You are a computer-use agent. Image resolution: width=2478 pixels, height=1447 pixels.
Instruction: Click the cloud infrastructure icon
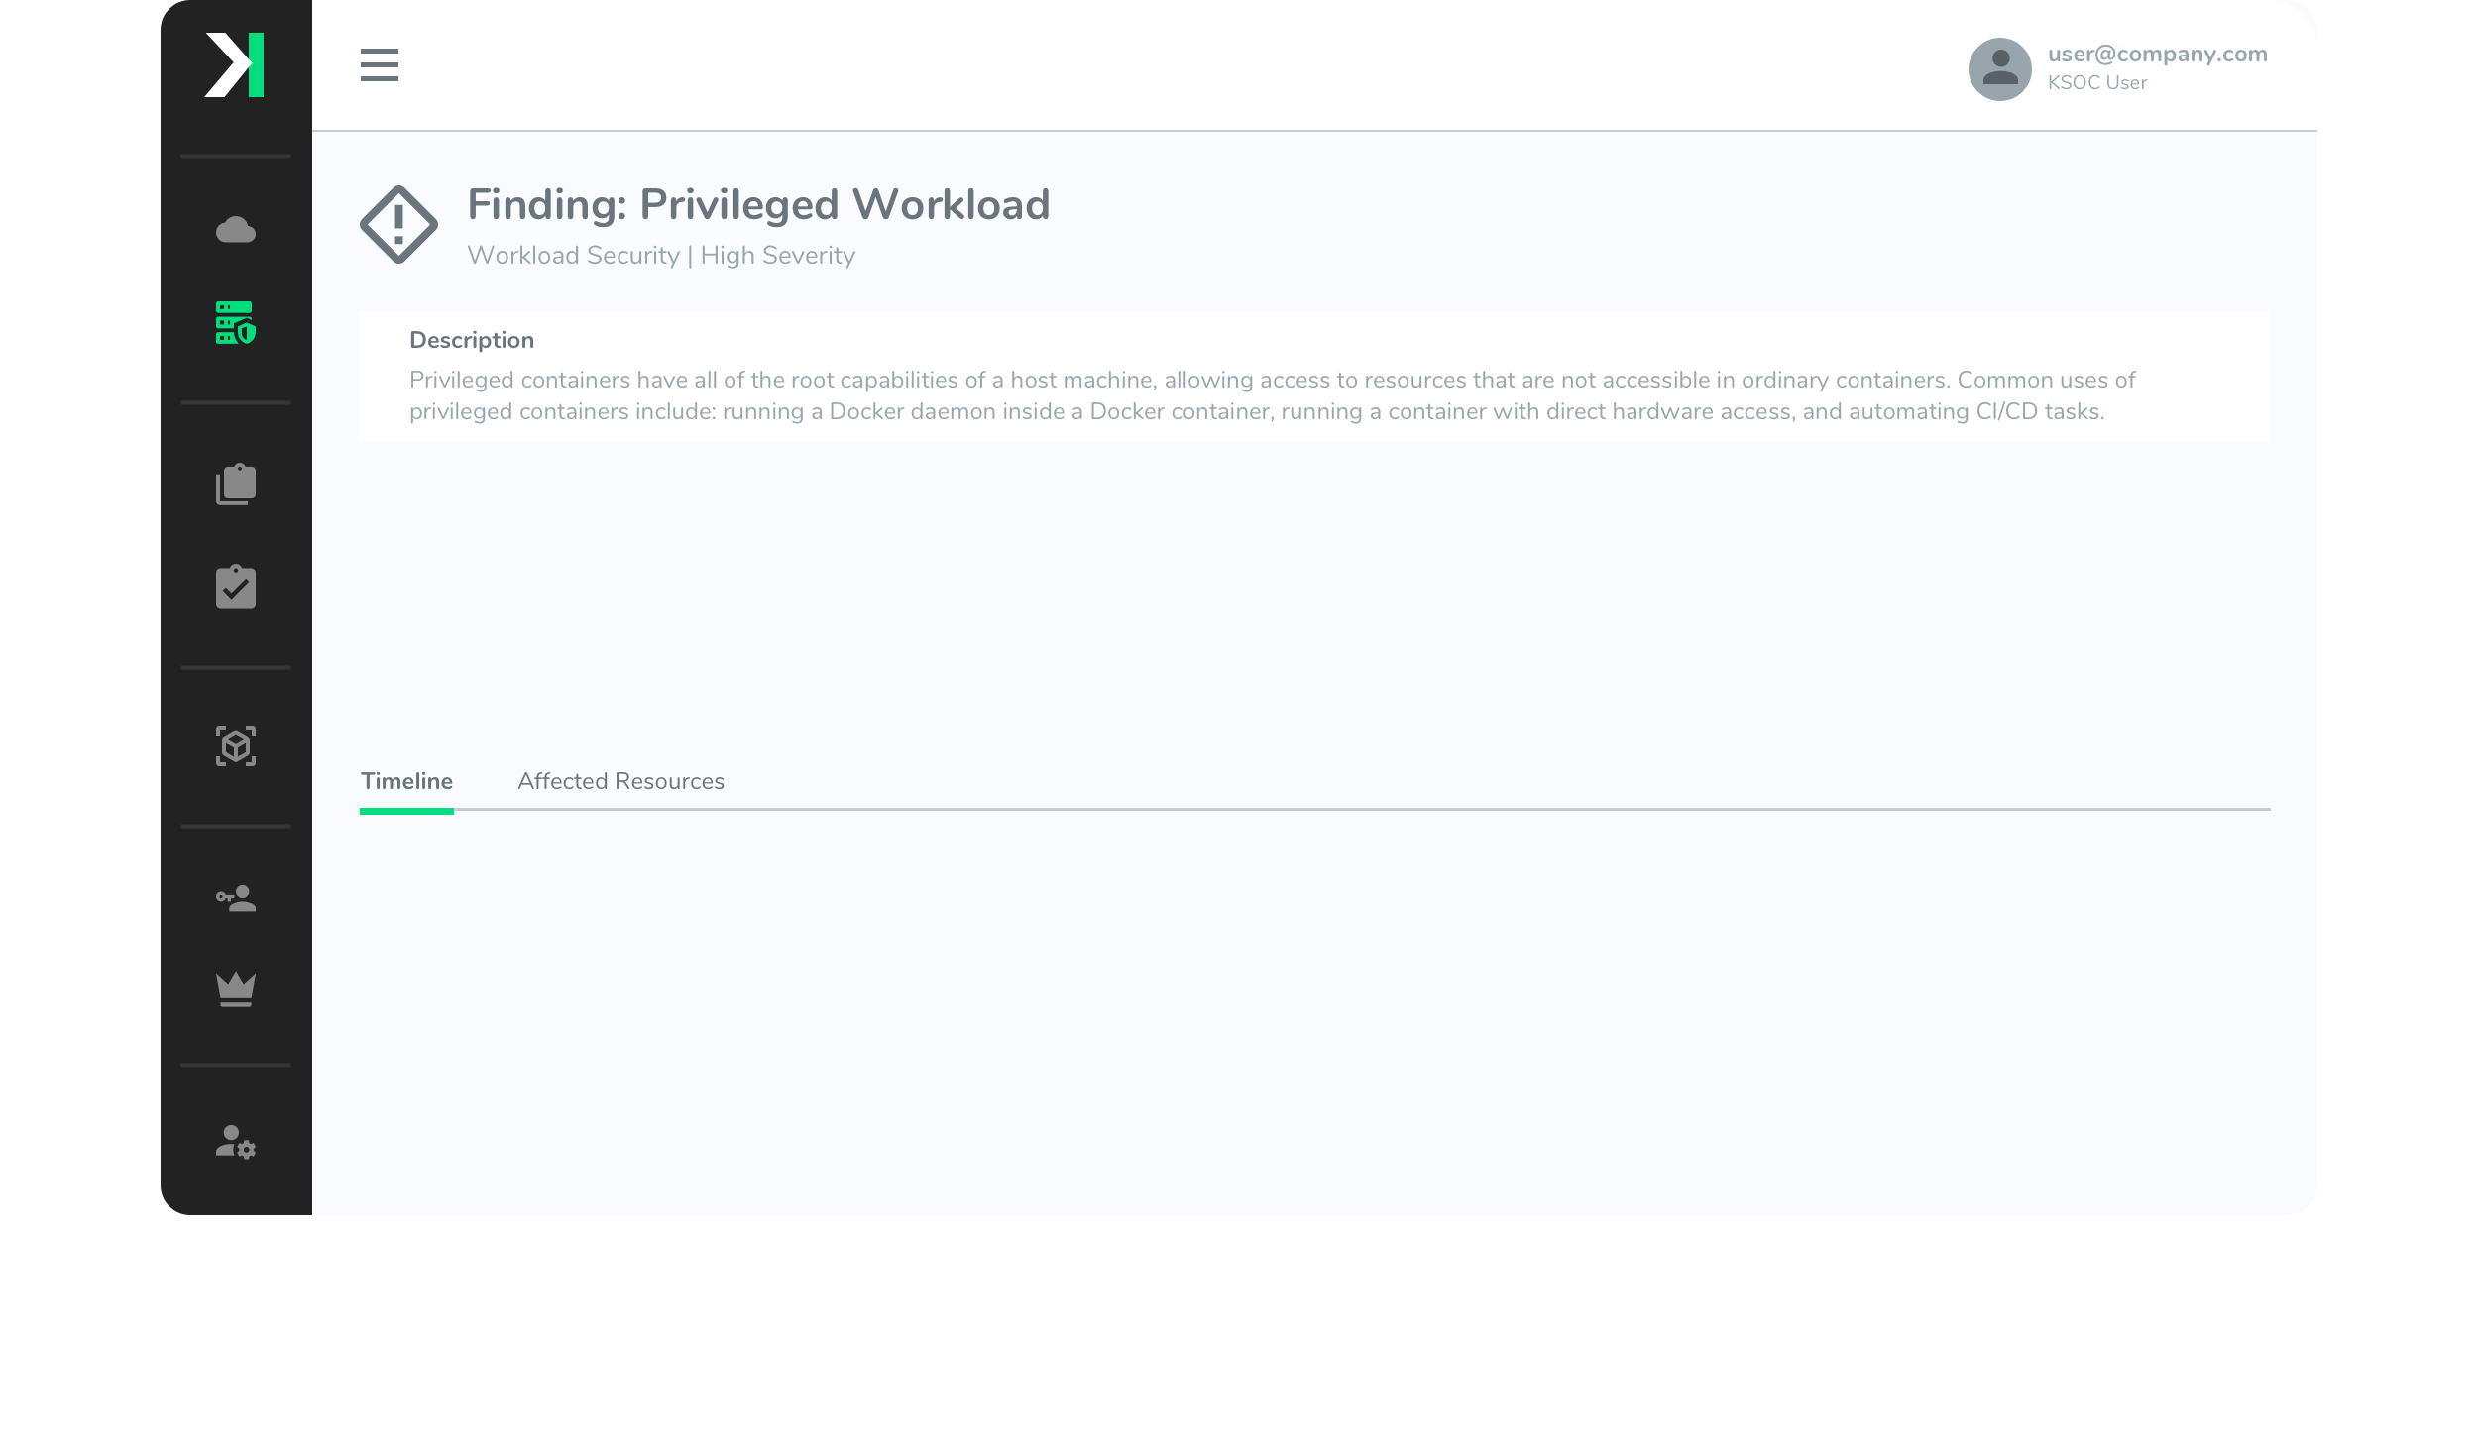click(234, 229)
